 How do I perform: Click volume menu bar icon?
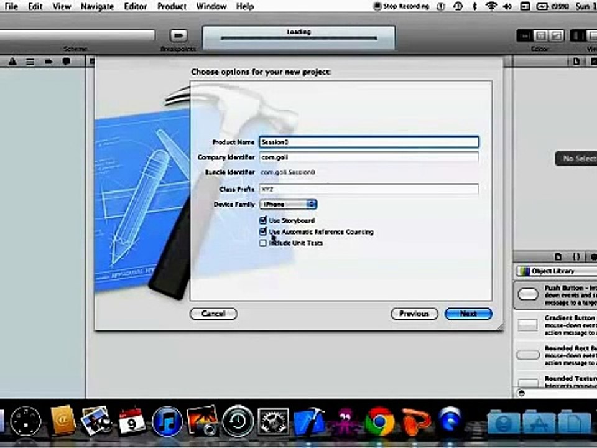[x=507, y=6]
